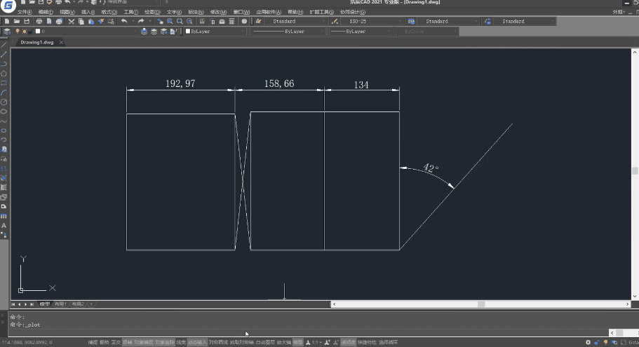
Task: Click the Cut scissors icon
Action: [72, 21]
